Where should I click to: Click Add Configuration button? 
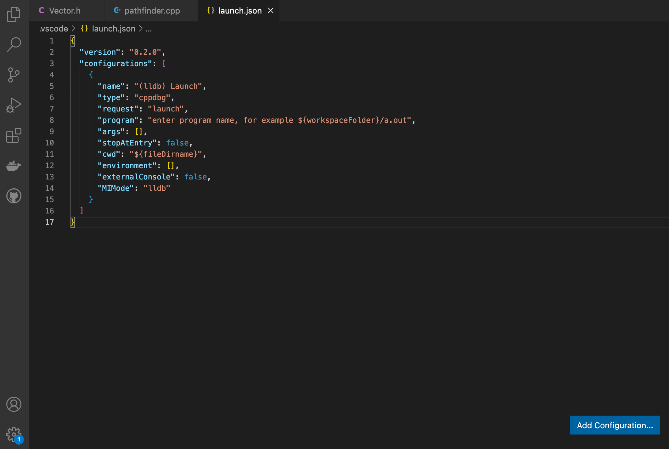(x=615, y=425)
